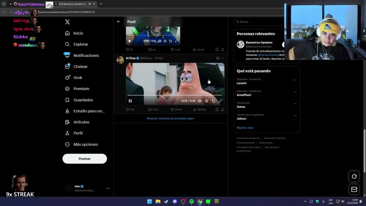Click Mostrar instancia de probable spam
This screenshot has width=366, height=206.
pyautogui.click(x=170, y=118)
